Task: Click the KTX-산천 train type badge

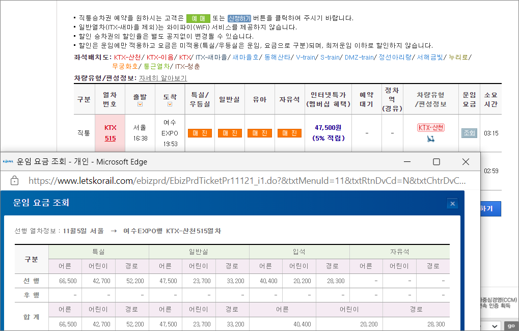Action: 430,128
